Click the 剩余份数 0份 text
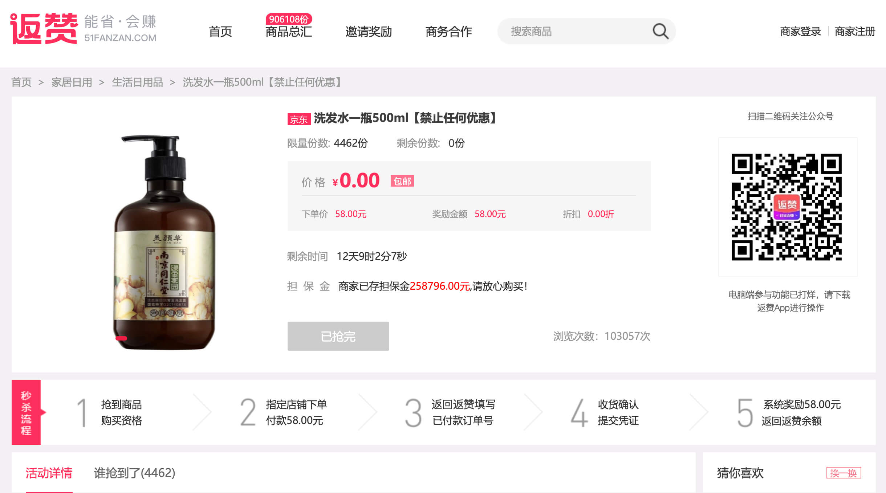The height and width of the screenshot is (493, 886). [431, 143]
